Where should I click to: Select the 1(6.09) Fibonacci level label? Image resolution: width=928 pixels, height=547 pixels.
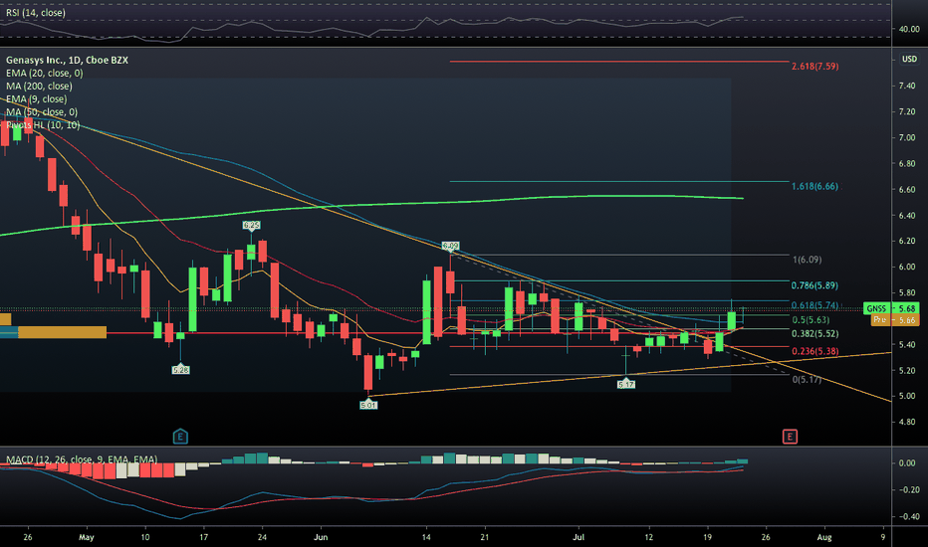pos(807,260)
